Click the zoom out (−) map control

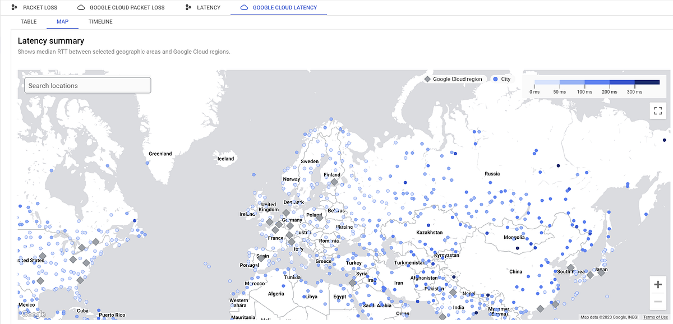pyautogui.click(x=657, y=301)
